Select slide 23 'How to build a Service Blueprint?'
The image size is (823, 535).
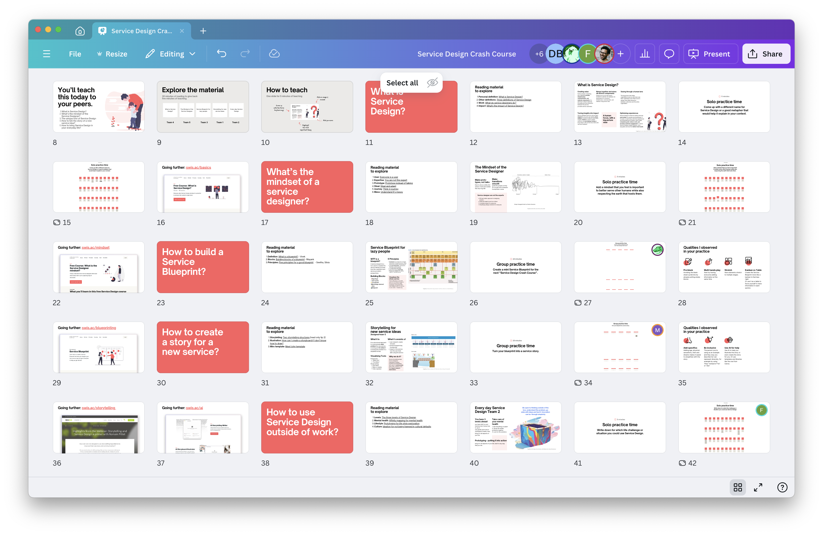click(x=203, y=267)
